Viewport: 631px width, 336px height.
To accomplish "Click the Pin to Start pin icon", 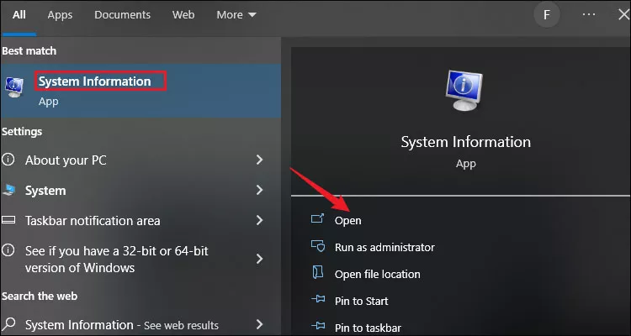I will click(318, 299).
